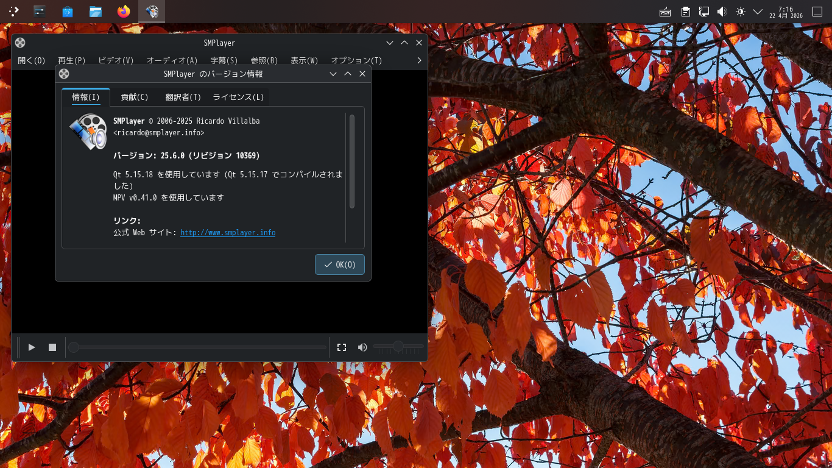
Task: Click the SMPlayer icon in the taskbar
Action: tap(151, 11)
